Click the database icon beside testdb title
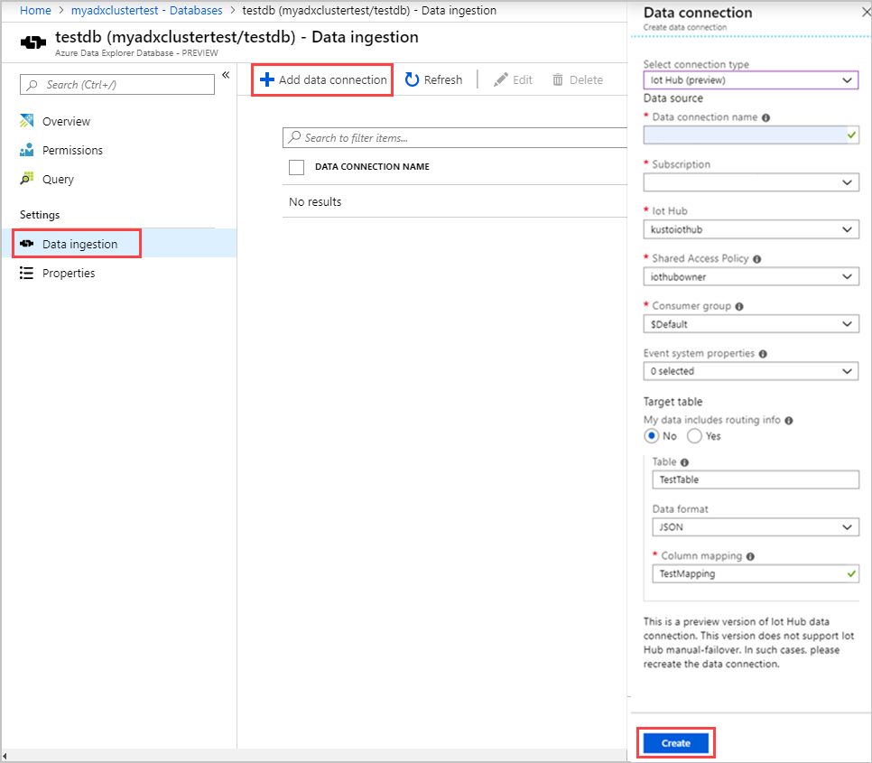Screen dimensions: 872x763 [x=32, y=42]
